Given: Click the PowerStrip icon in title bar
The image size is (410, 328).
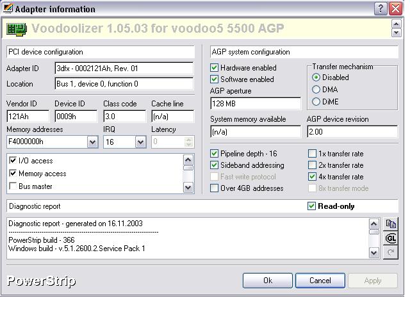Looking at the screenshot, I should coord(8,8).
